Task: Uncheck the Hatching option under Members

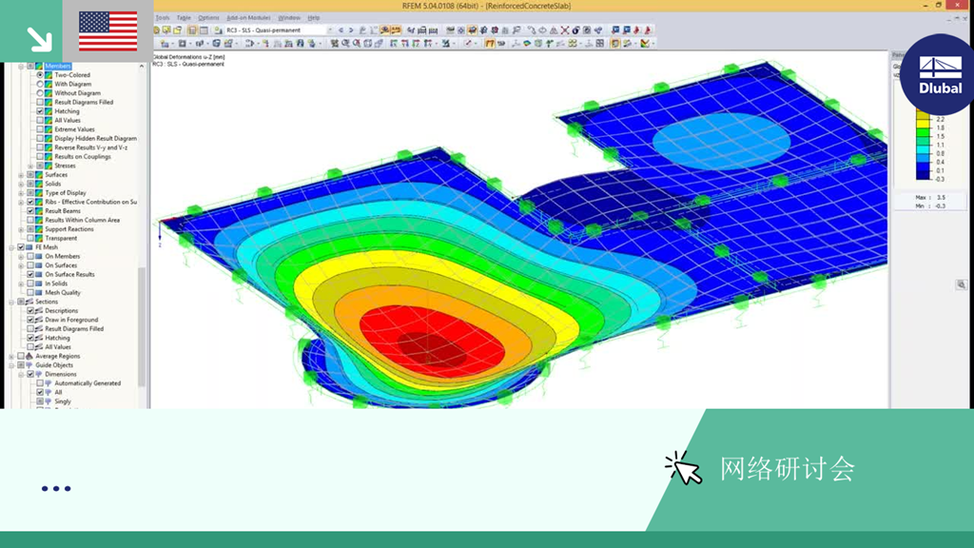Action: pyautogui.click(x=40, y=111)
